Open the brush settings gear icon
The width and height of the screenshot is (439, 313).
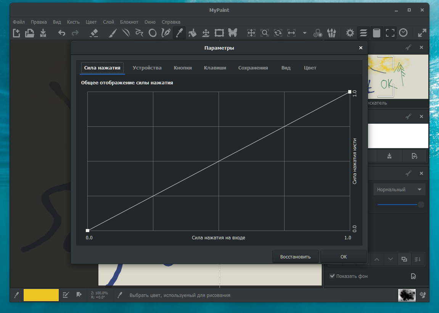pos(350,33)
